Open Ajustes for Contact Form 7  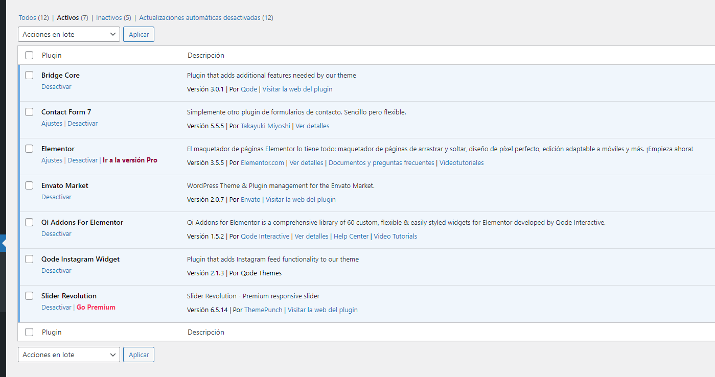(x=52, y=124)
